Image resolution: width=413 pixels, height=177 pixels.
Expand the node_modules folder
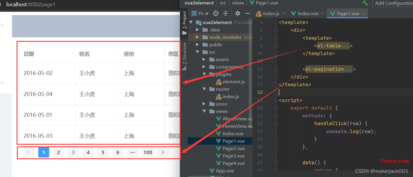pyautogui.click(x=197, y=37)
